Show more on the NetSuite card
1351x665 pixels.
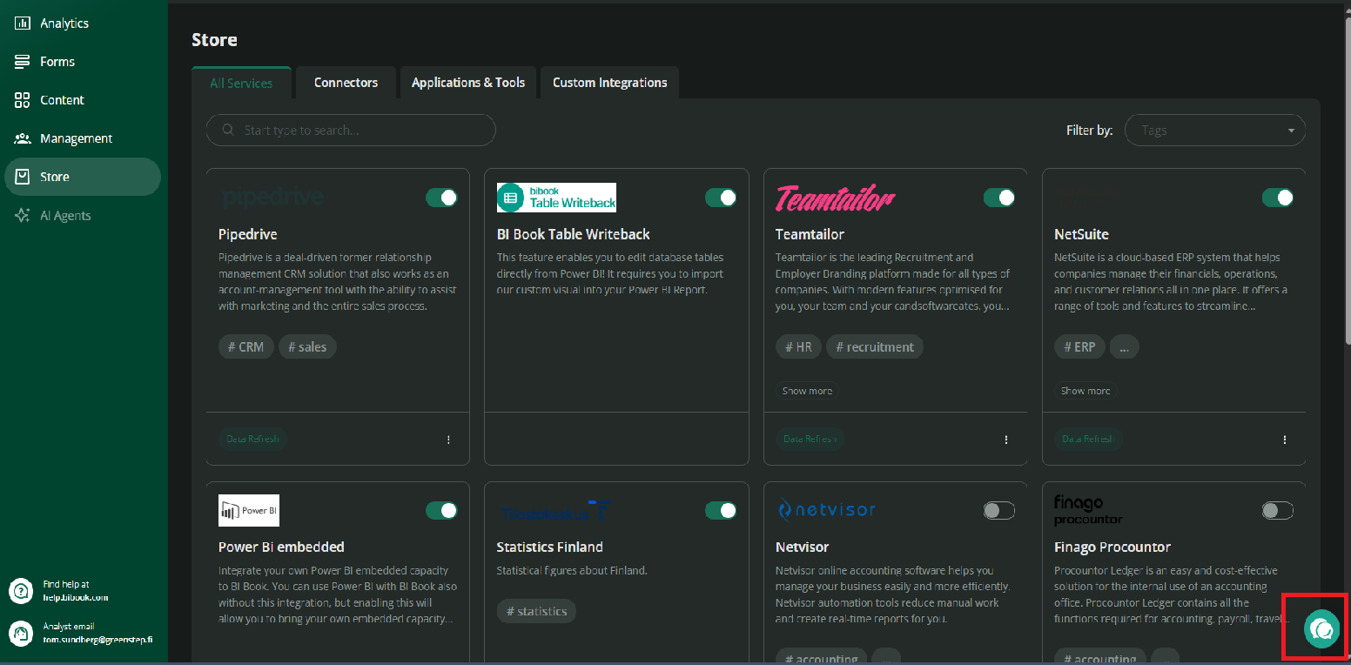(x=1086, y=391)
